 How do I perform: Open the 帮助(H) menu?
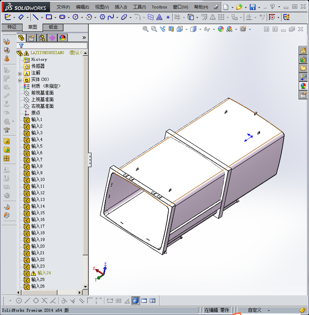(x=201, y=7)
